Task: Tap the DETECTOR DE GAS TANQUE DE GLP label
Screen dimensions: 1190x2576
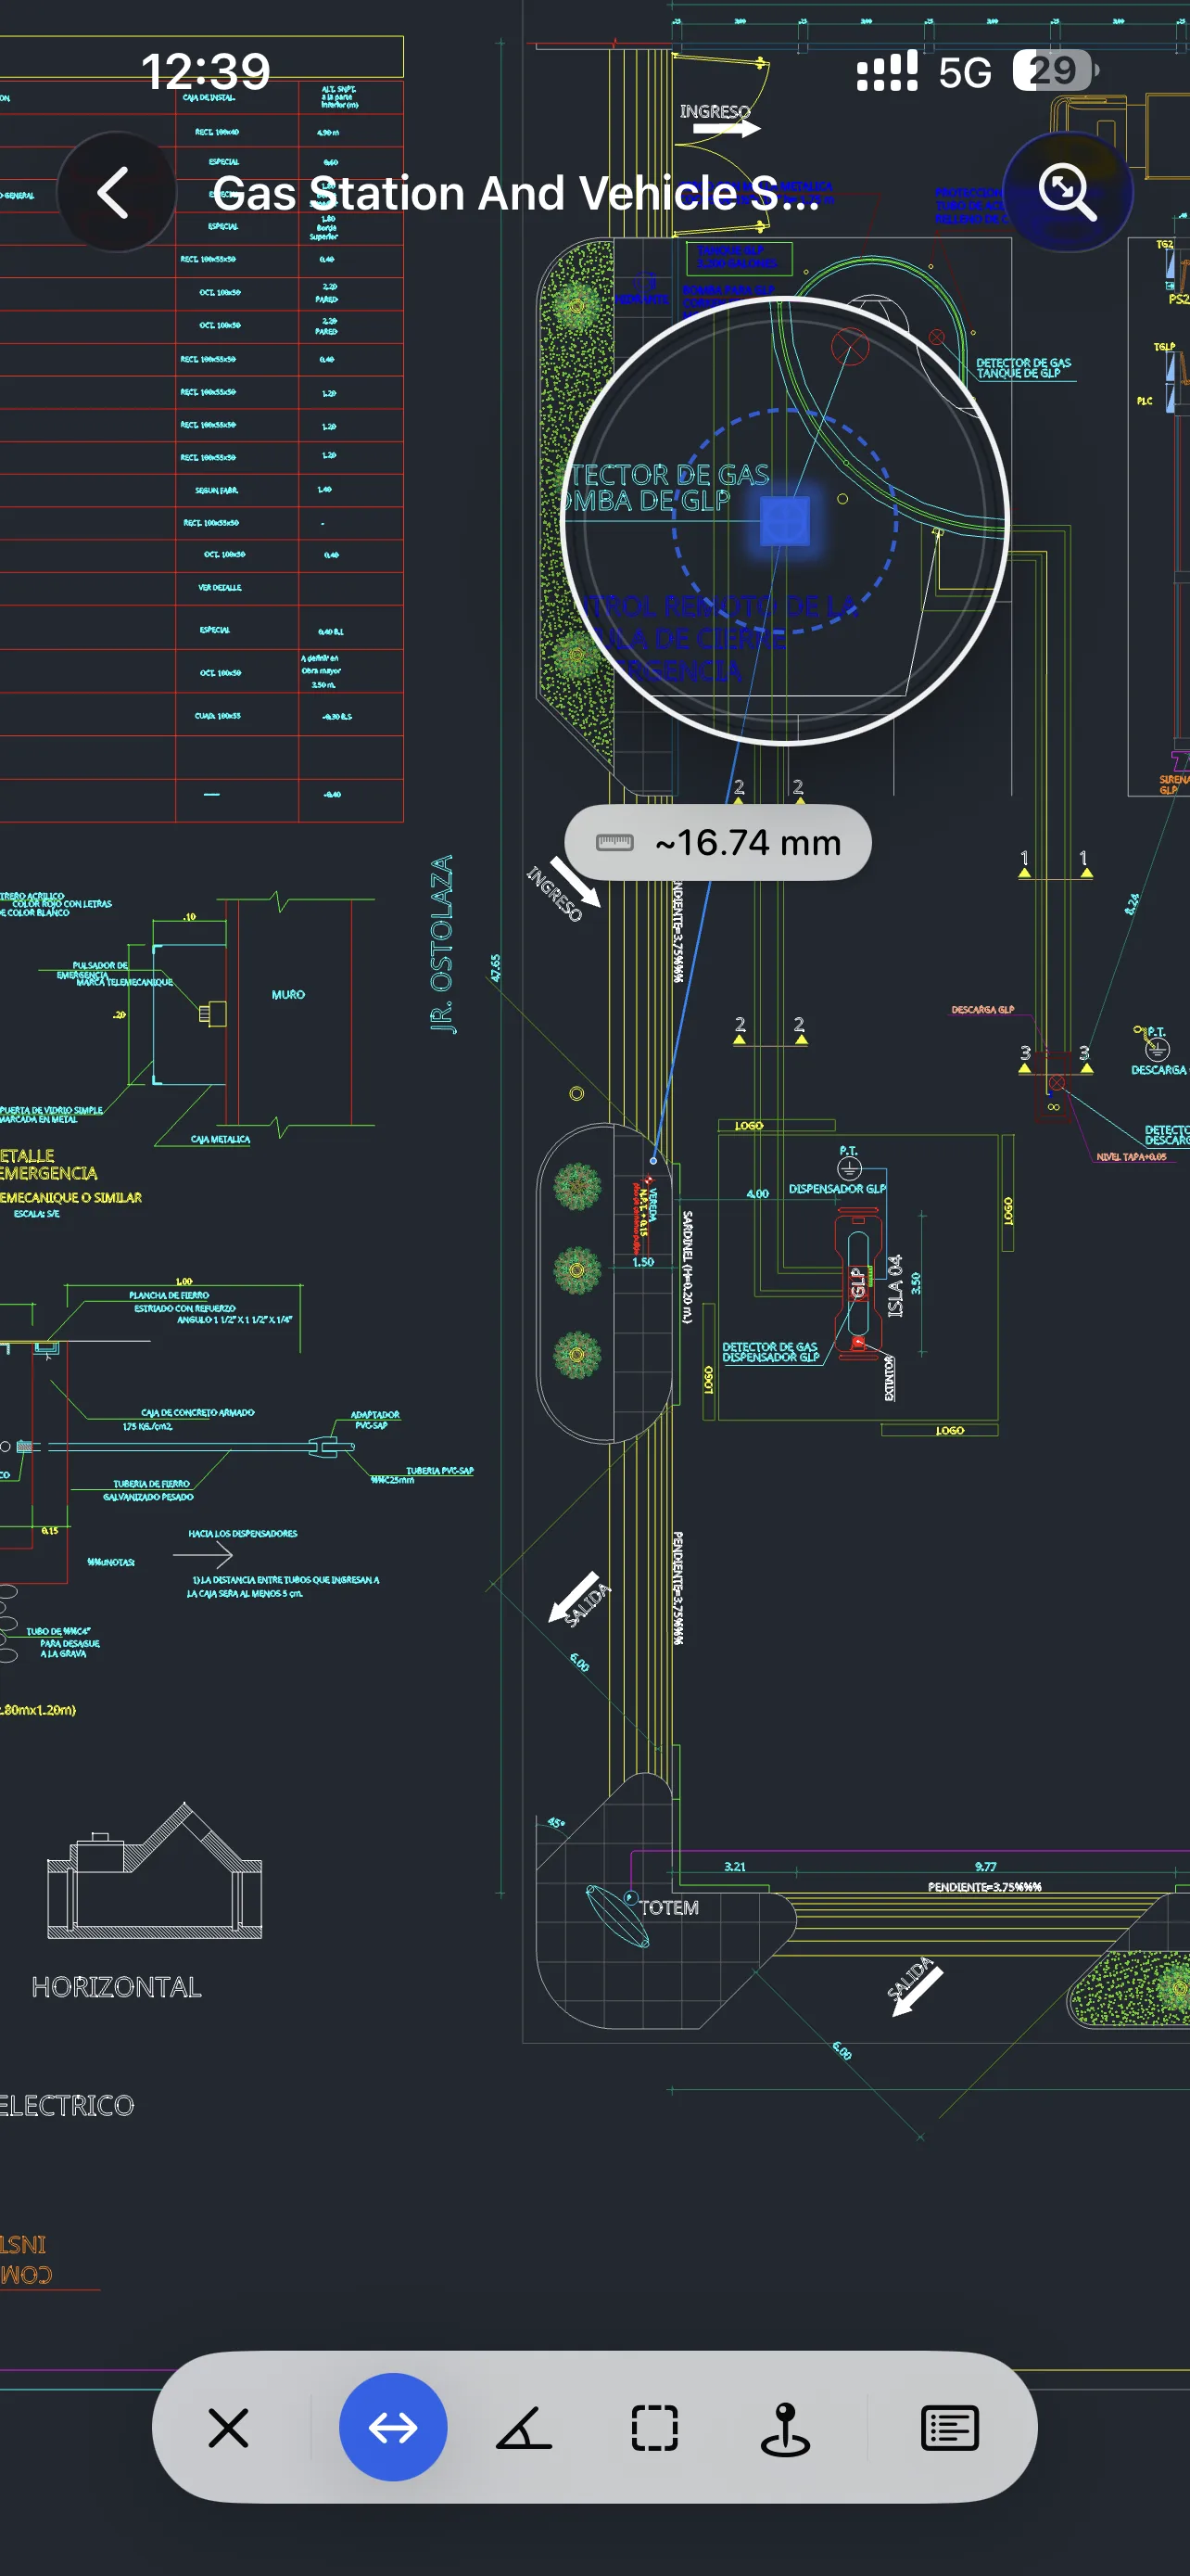Action: [x=1023, y=368]
